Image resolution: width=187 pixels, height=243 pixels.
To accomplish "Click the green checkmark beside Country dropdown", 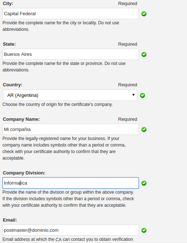I will (143, 95).
